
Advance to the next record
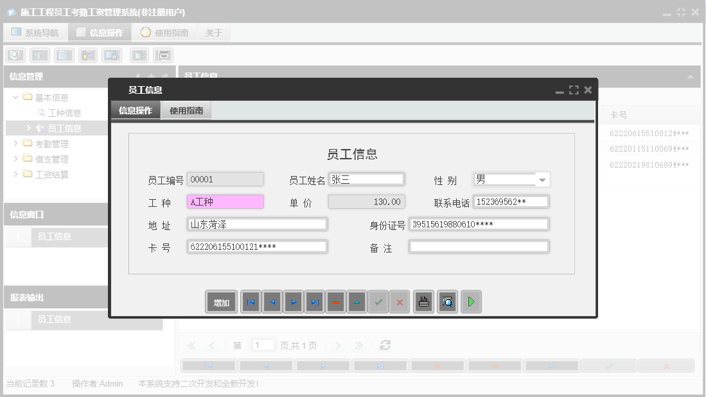(x=293, y=301)
